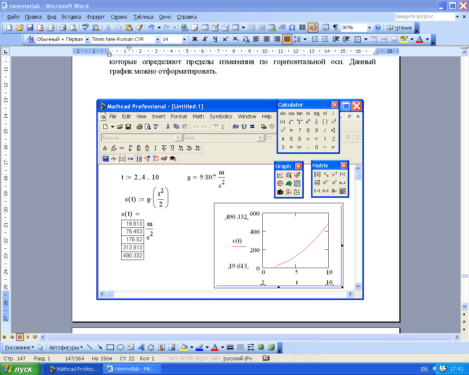Apply the yellow text highlight color
Screen dimensions: 469x375
tap(404, 39)
